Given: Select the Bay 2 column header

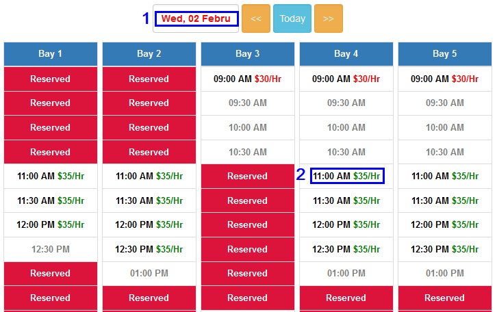Looking at the screenshot, I should (x=149, y=54).
